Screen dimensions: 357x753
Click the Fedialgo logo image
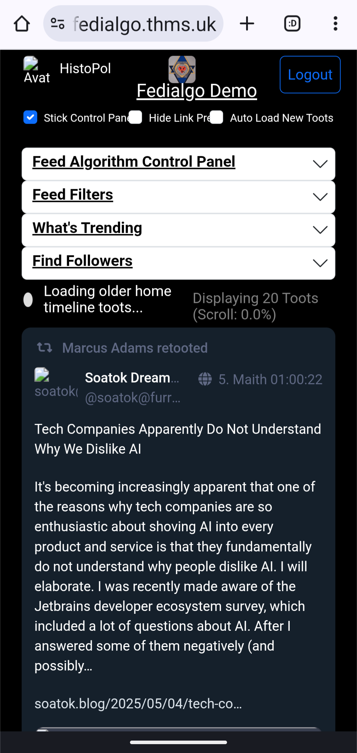pyautogui.click(x=182, y=69)
